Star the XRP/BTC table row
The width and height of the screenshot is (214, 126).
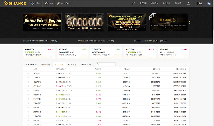(28, 112)
